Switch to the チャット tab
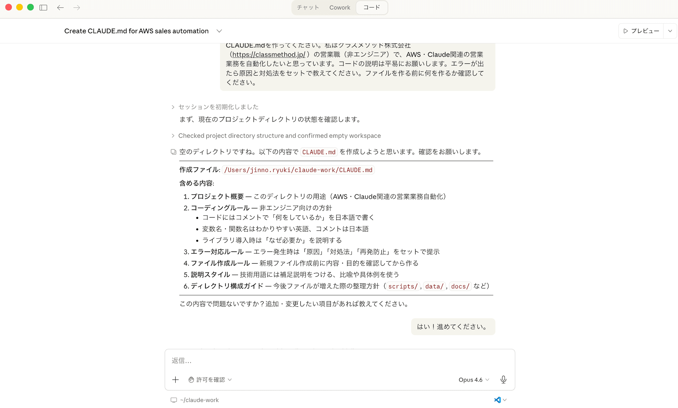The image size is (678, 408). [307, 7]
